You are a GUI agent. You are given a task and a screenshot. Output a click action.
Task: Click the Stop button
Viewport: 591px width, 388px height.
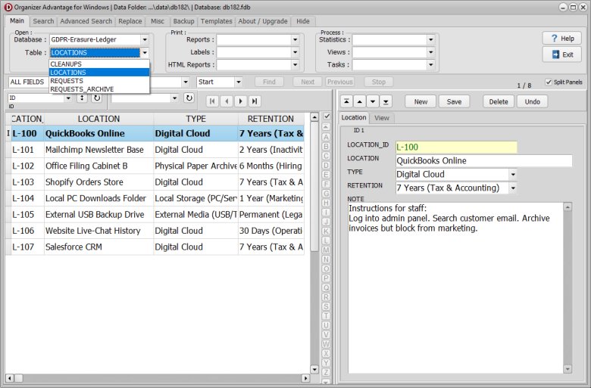[x=378, y=82]
